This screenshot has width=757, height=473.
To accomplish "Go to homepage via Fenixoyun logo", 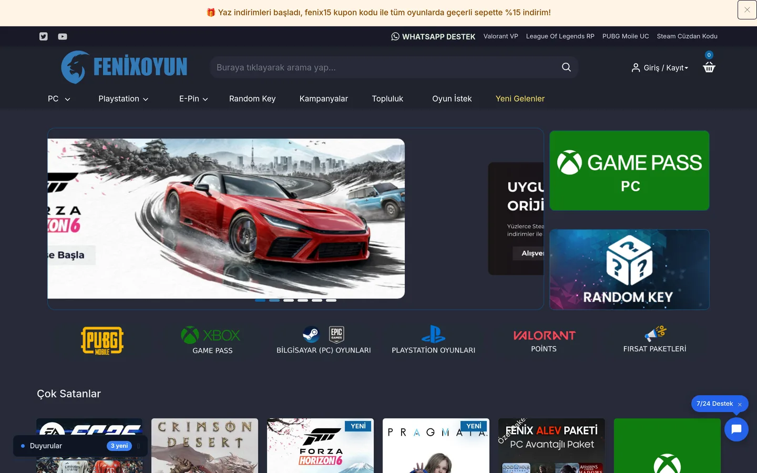I will coord(124,67).
